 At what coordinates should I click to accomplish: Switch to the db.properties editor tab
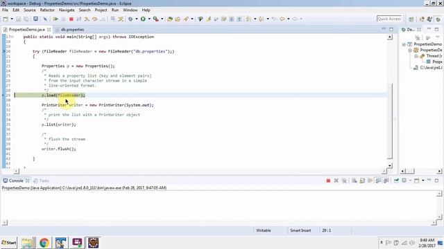(x=70, y=29)
